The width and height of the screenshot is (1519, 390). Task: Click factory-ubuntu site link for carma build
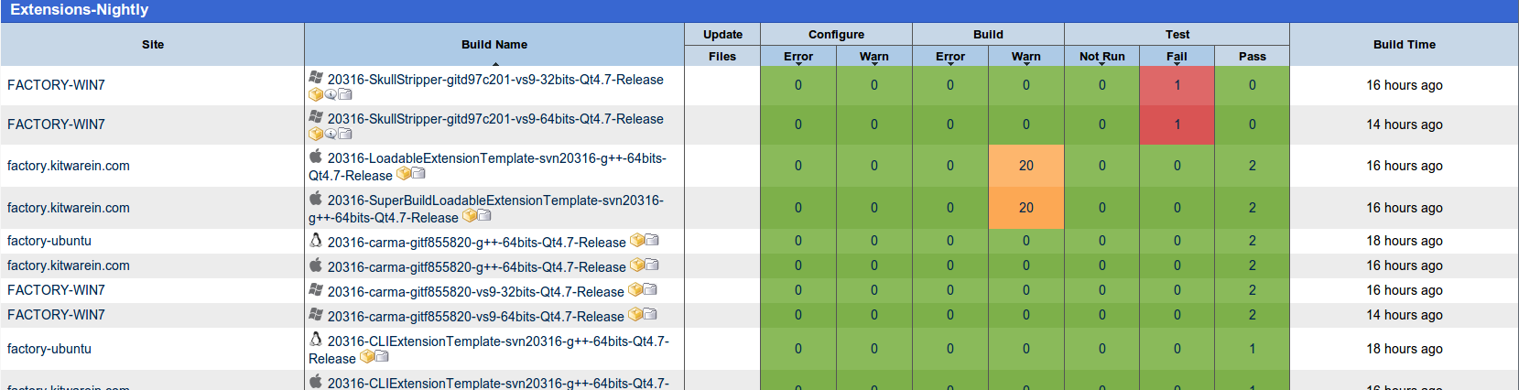pyautogui.click(x=49, y=241)
